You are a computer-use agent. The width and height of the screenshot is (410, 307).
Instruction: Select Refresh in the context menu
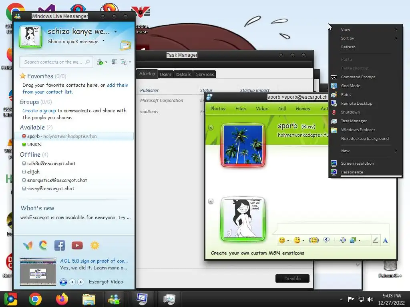365,47
